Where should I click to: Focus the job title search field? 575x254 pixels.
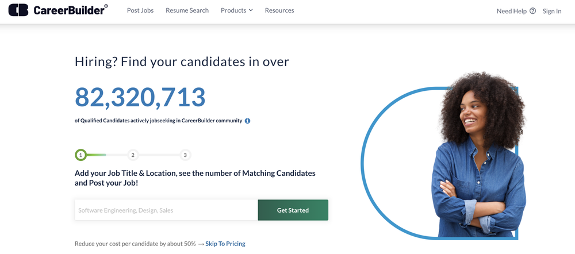(x=166, y=210)
